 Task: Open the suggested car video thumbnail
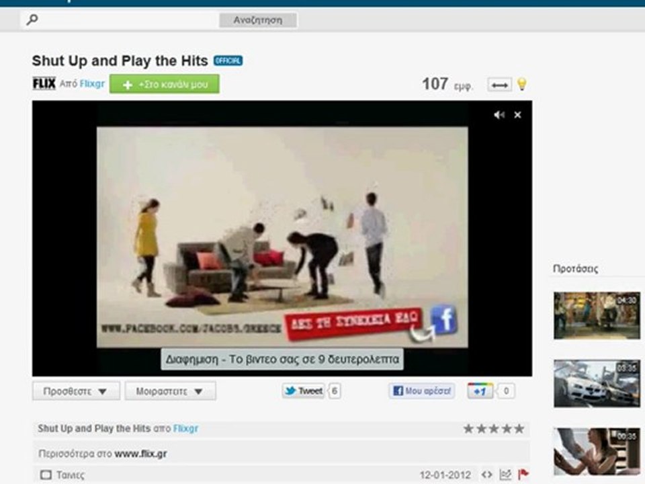tap(597, 384)
